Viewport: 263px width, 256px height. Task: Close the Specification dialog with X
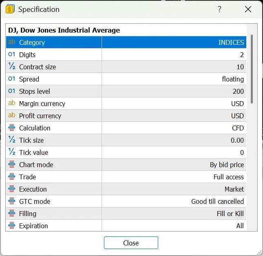[x=248, y=9]
